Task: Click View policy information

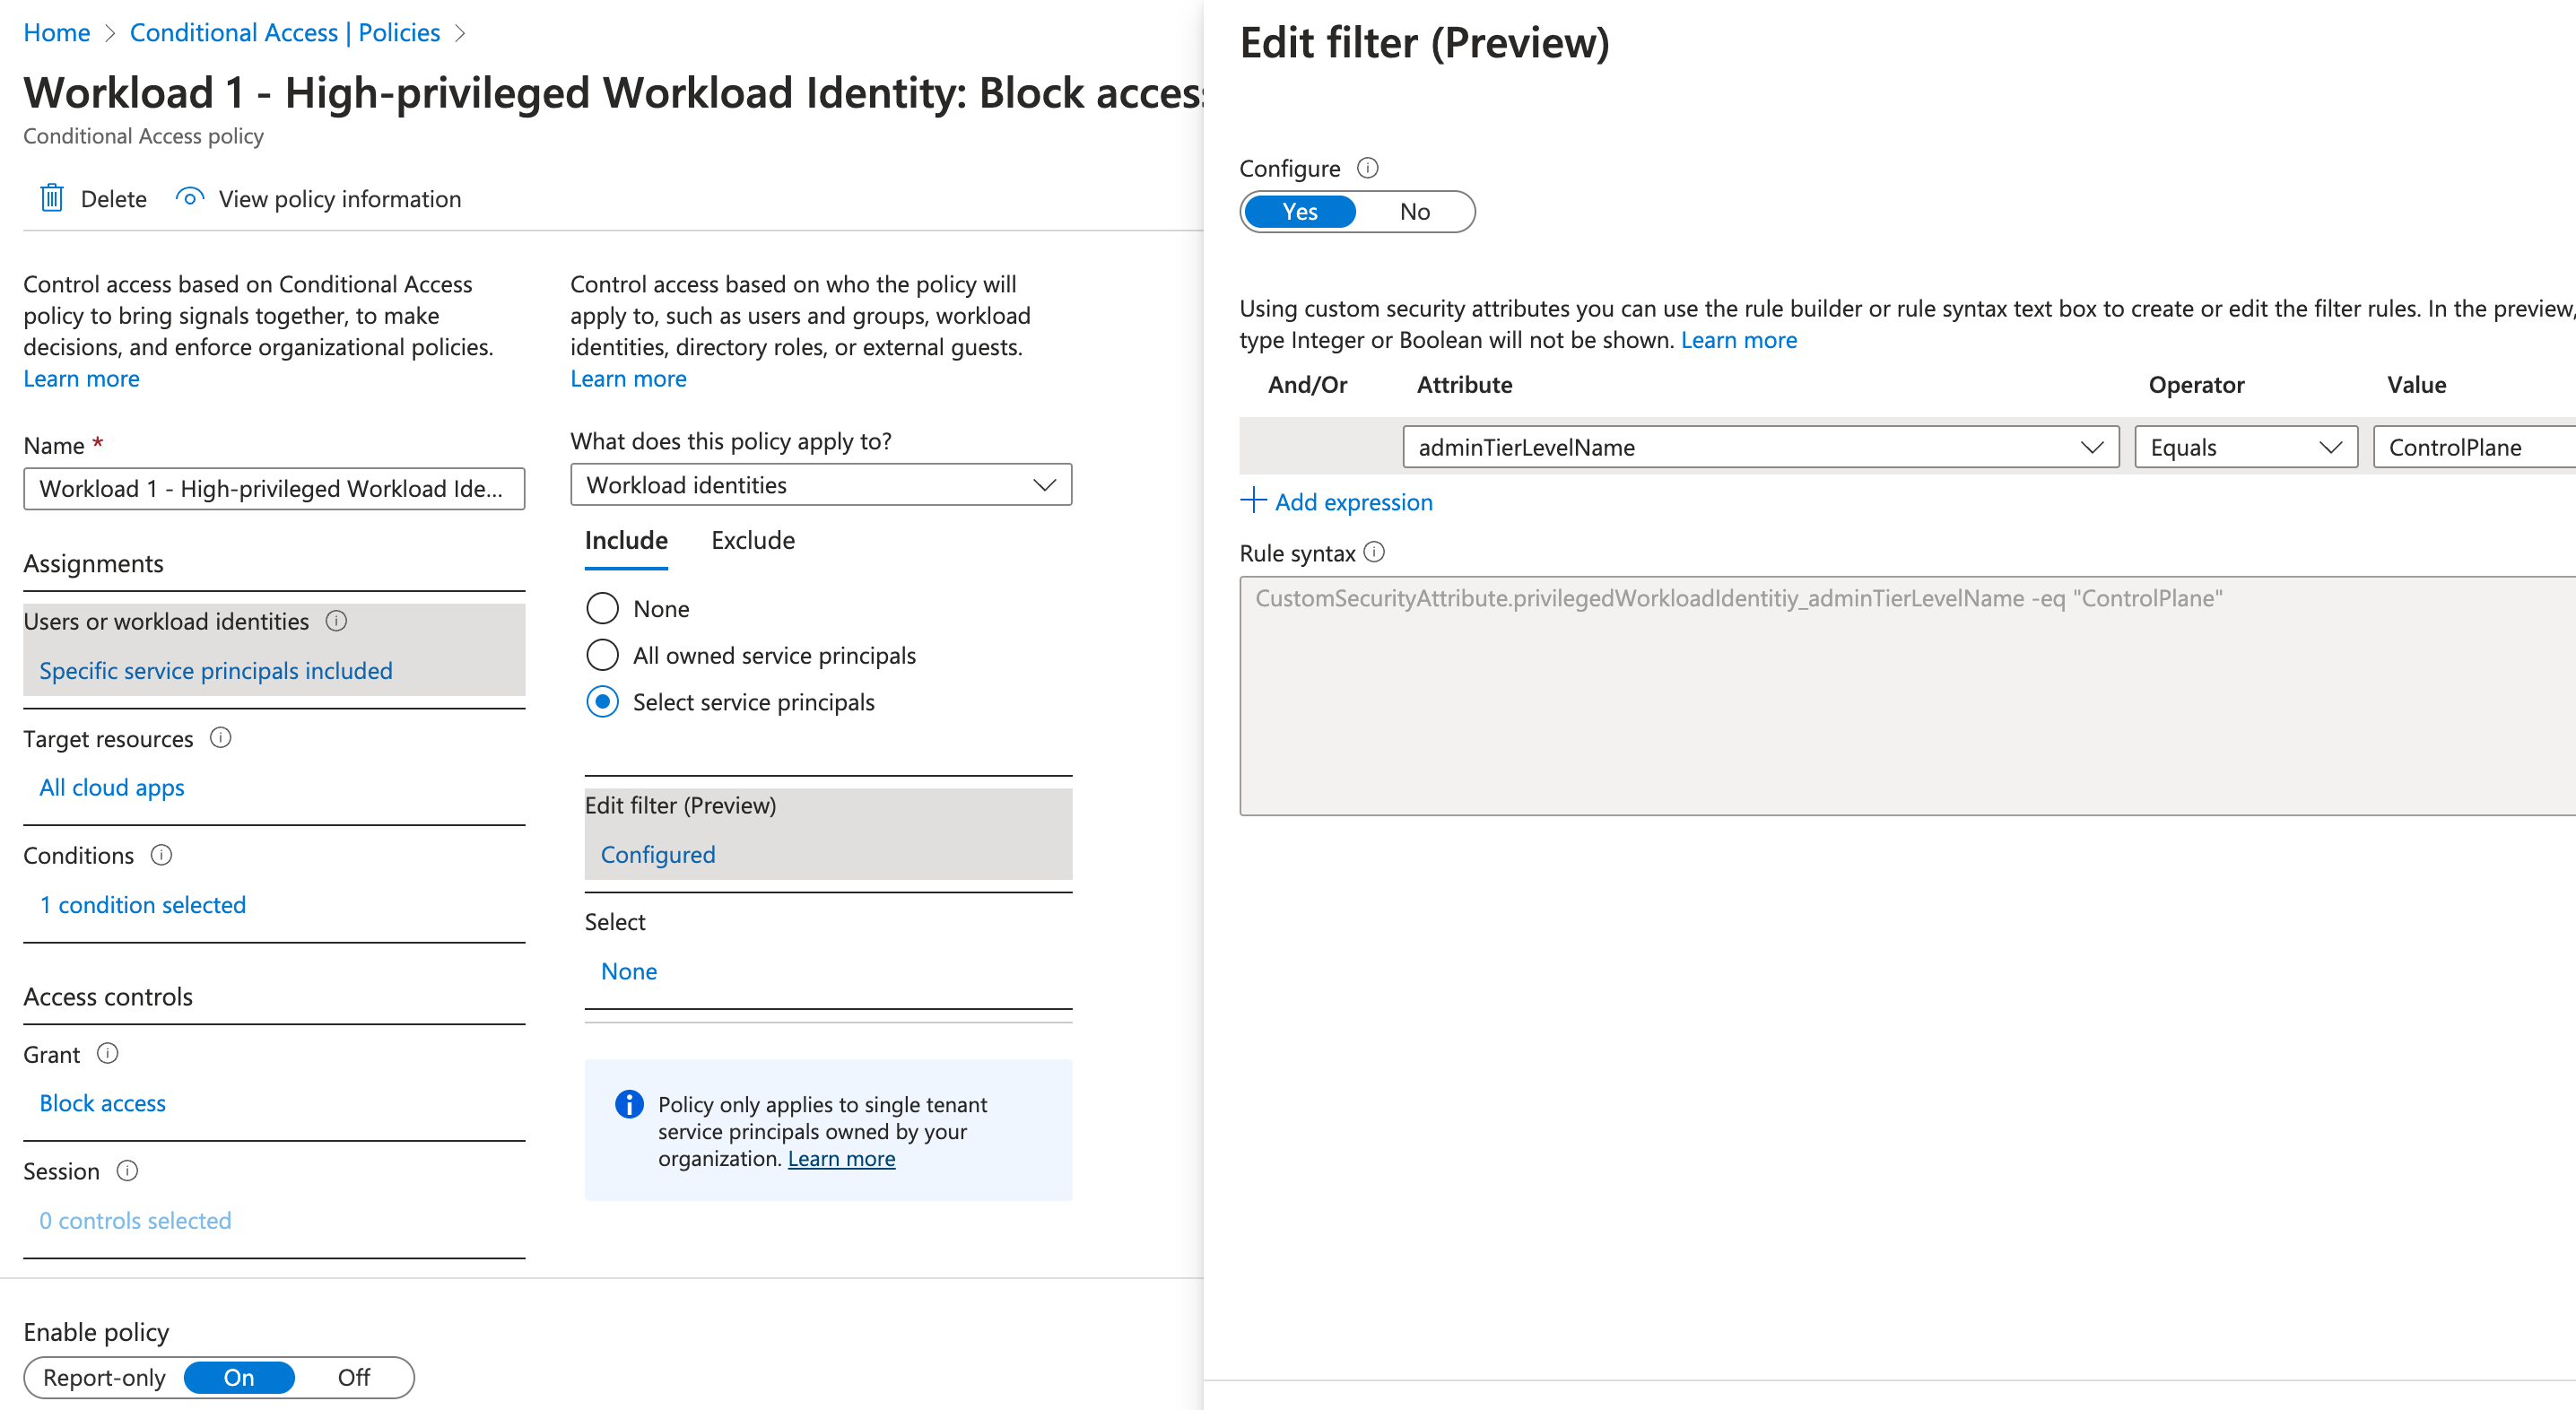Action: [x=318, y=199]
